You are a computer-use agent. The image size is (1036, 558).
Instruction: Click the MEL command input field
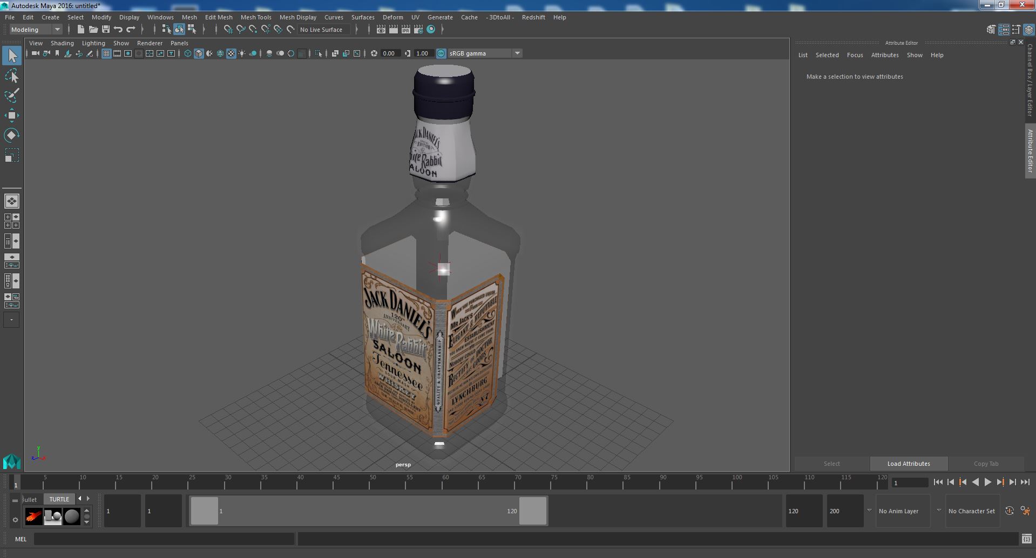pos(164,539)
